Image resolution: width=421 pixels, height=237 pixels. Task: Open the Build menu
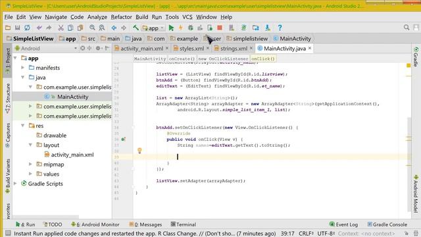(142, 17)
